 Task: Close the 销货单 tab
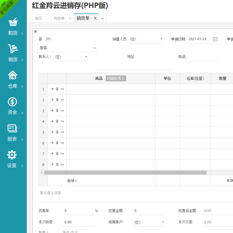coord(95,18)
